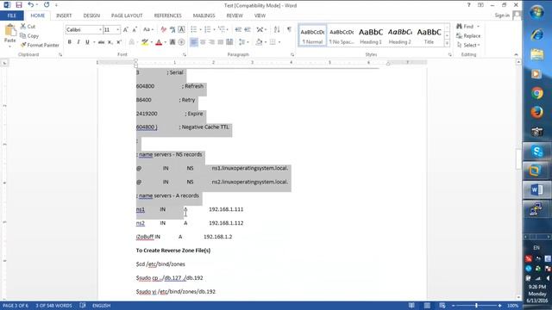Apply the red Font Color
Screen dimensions: 552x310
[x=159, y=42]
